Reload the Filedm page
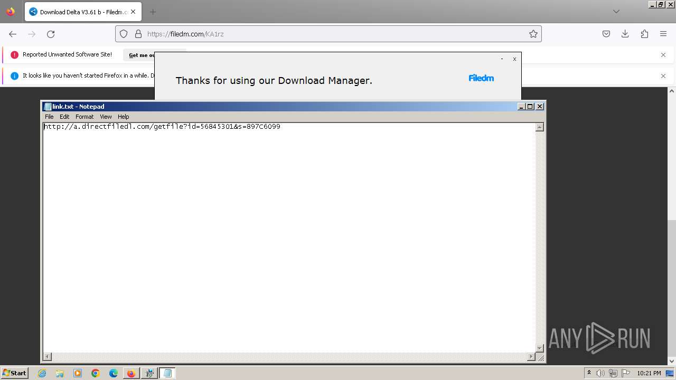 pos(51,34)
